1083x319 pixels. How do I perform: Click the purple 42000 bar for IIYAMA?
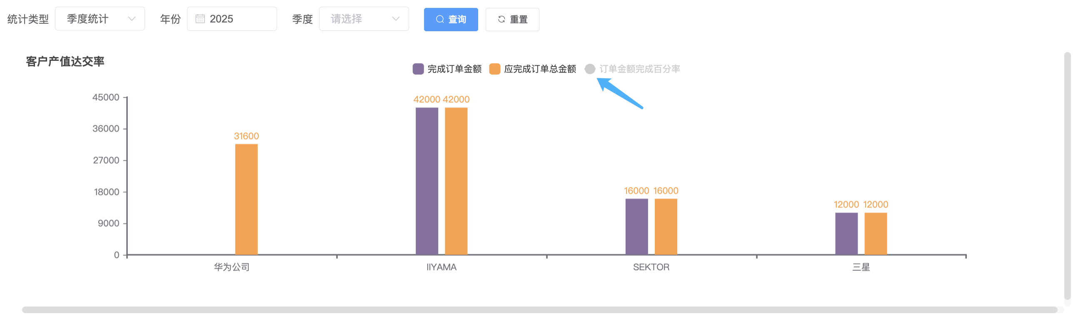tap(427, 181)
